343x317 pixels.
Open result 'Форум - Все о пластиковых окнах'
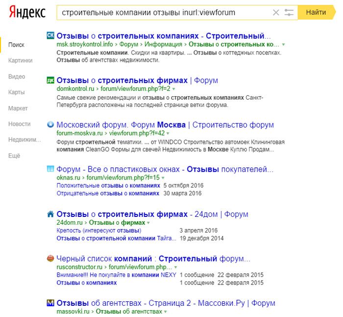[165, 169]
